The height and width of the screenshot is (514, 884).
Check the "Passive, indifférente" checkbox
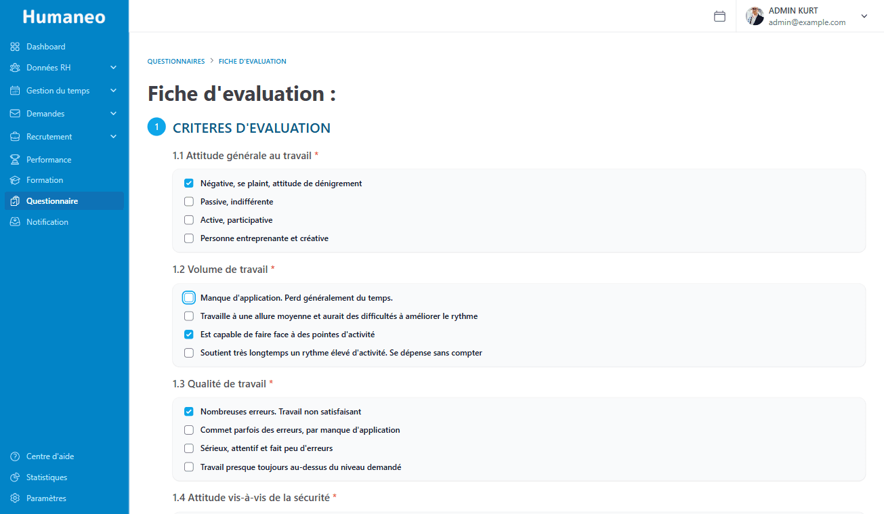[189, 202]
